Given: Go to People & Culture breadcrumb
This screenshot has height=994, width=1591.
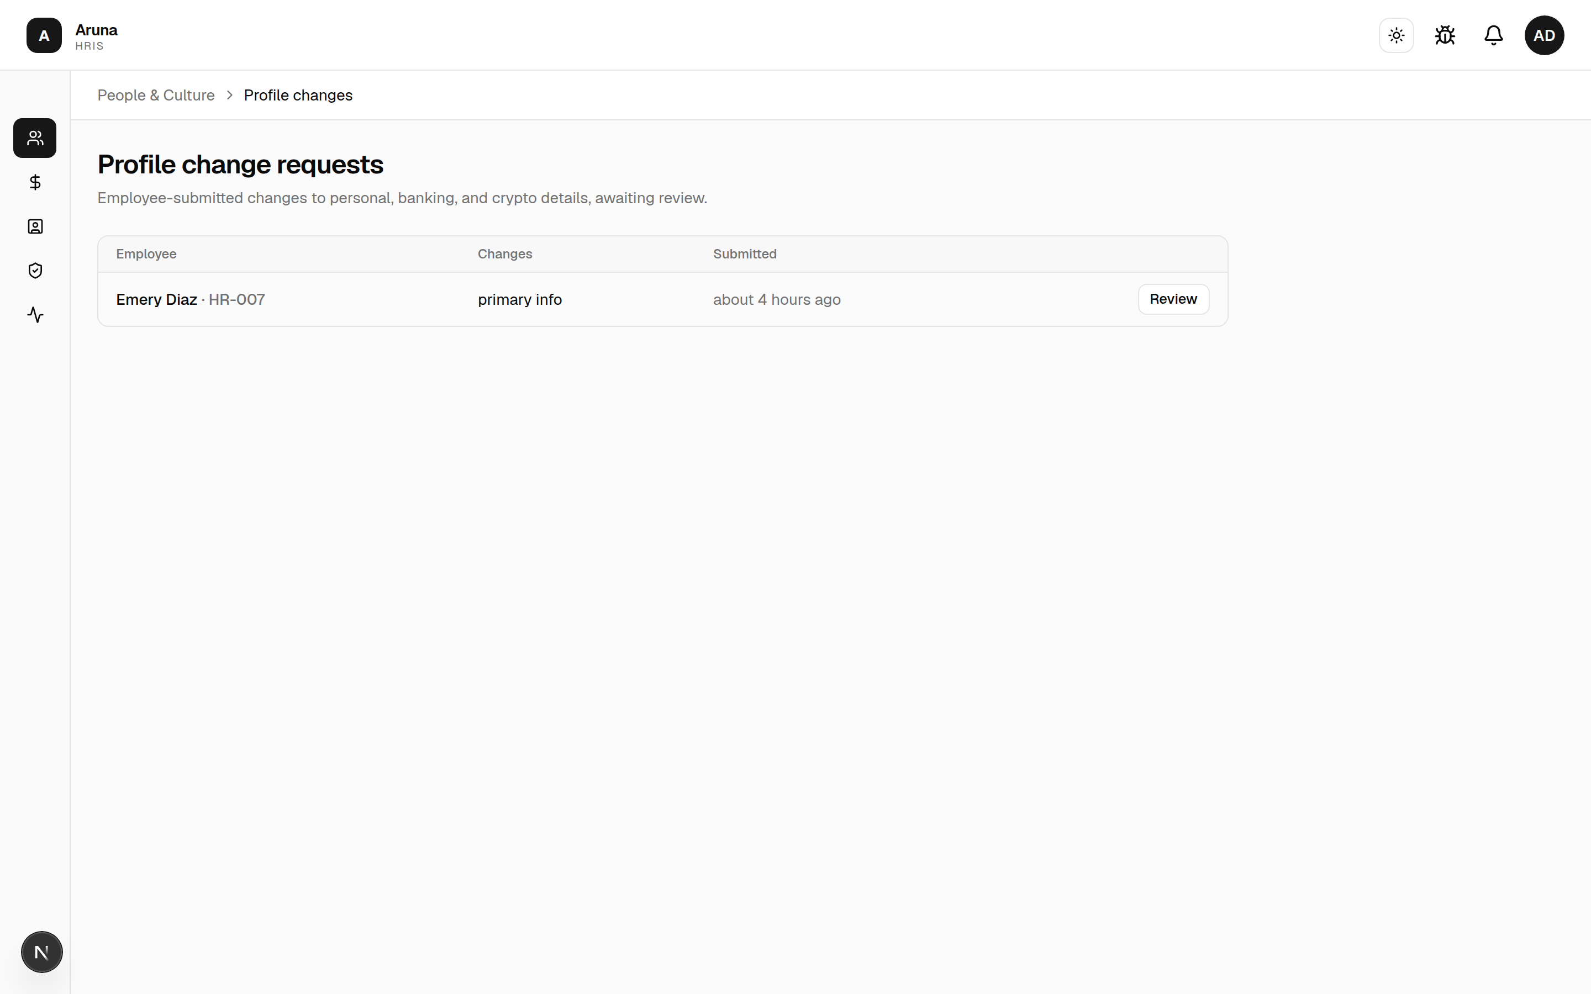Looking at the screenshot, I should click(156, 96).
